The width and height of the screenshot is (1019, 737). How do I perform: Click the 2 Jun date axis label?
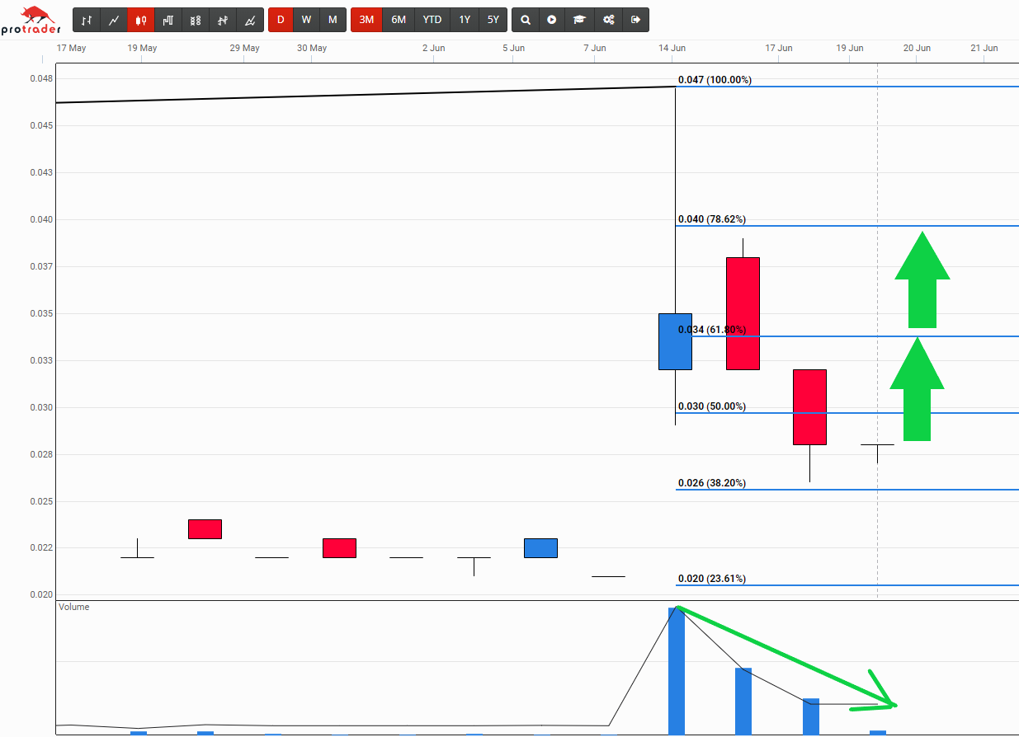click(433, 48)
